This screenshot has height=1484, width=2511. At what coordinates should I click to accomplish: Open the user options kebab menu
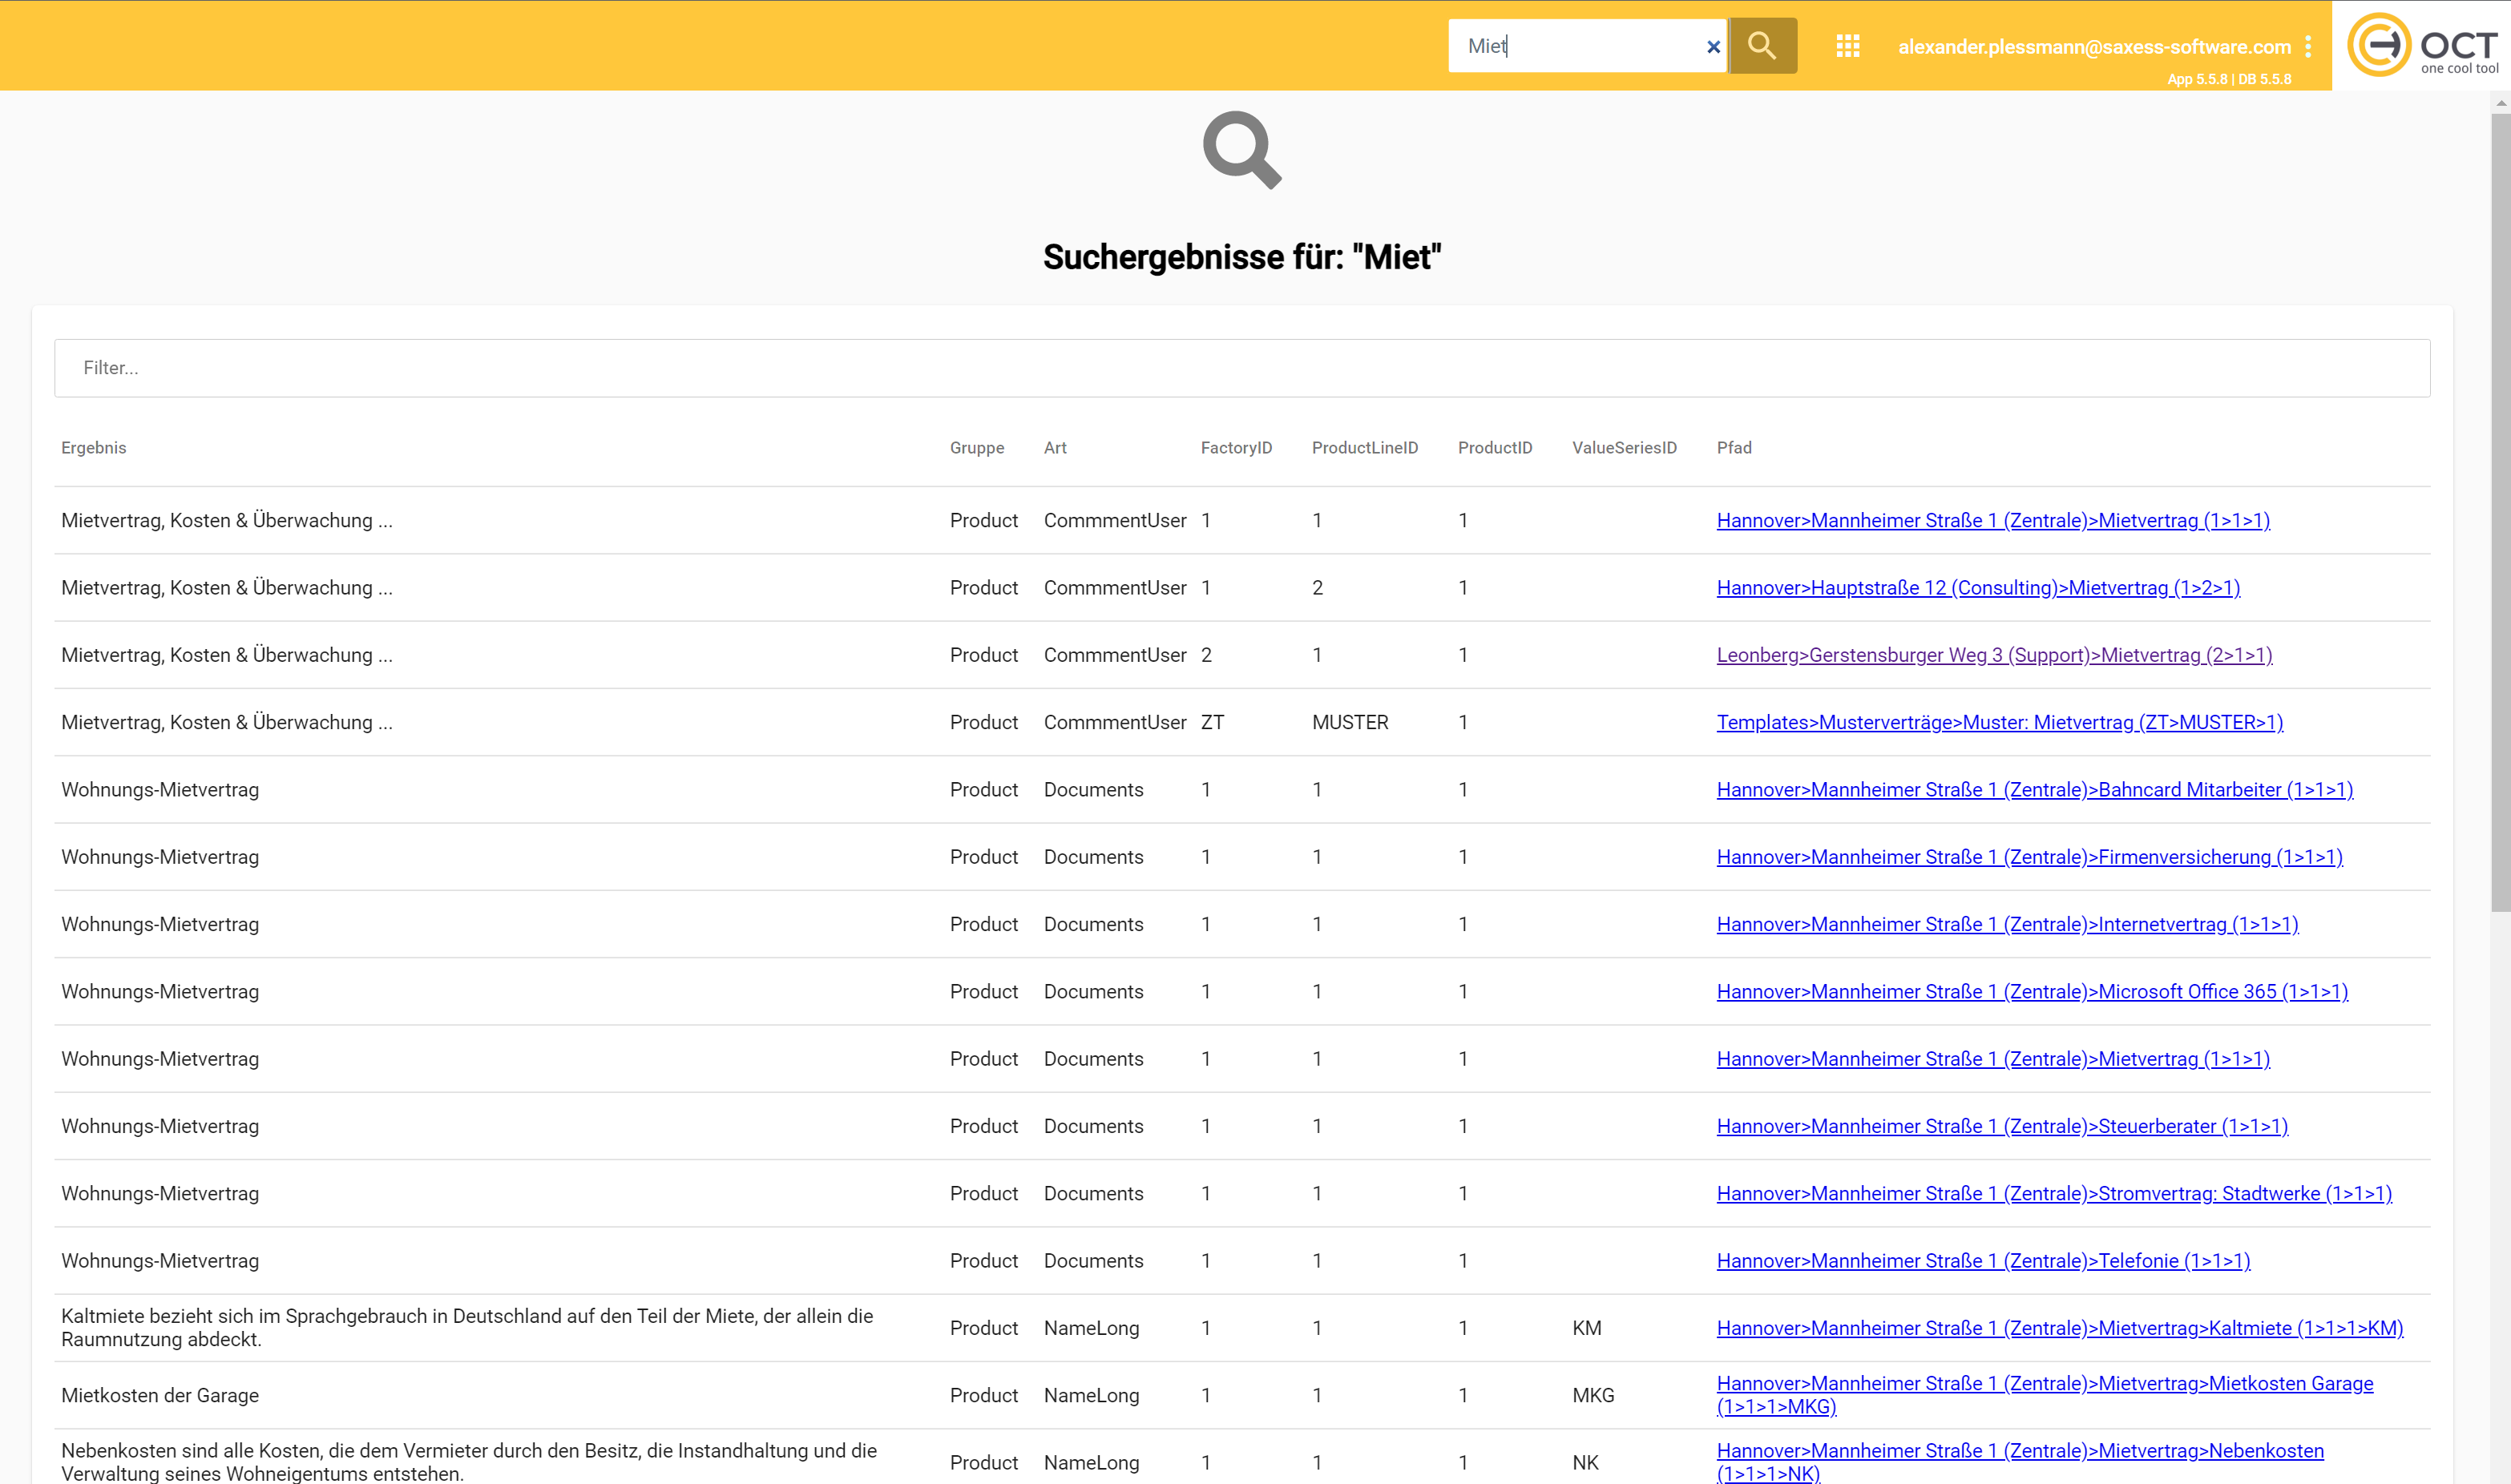click(x=2308, y=46)
